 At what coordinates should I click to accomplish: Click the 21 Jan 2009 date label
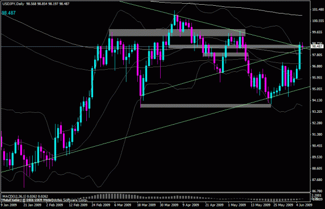click(x=32, y=205)
